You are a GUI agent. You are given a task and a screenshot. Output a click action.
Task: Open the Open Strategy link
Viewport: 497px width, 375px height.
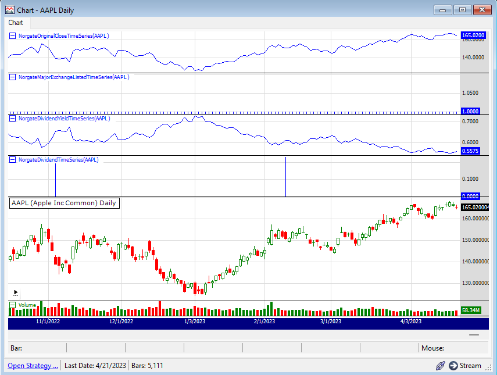pos(33,366)
